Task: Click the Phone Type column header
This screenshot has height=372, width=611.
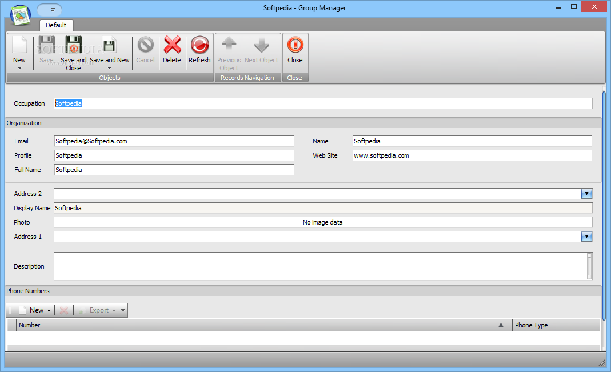Action: click(556, 325)
